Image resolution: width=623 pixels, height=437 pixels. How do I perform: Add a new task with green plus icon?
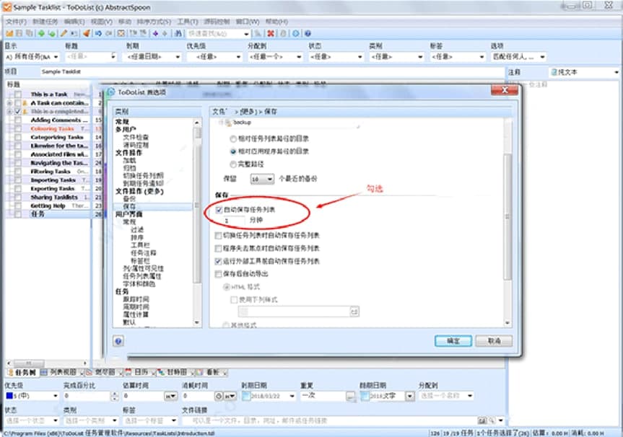(41, 33)
